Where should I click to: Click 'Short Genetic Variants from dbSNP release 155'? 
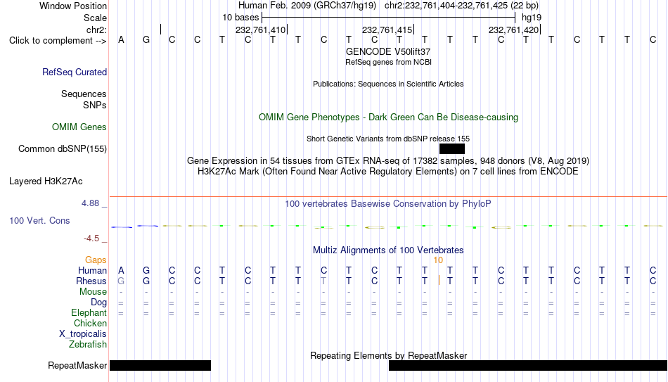388,139
